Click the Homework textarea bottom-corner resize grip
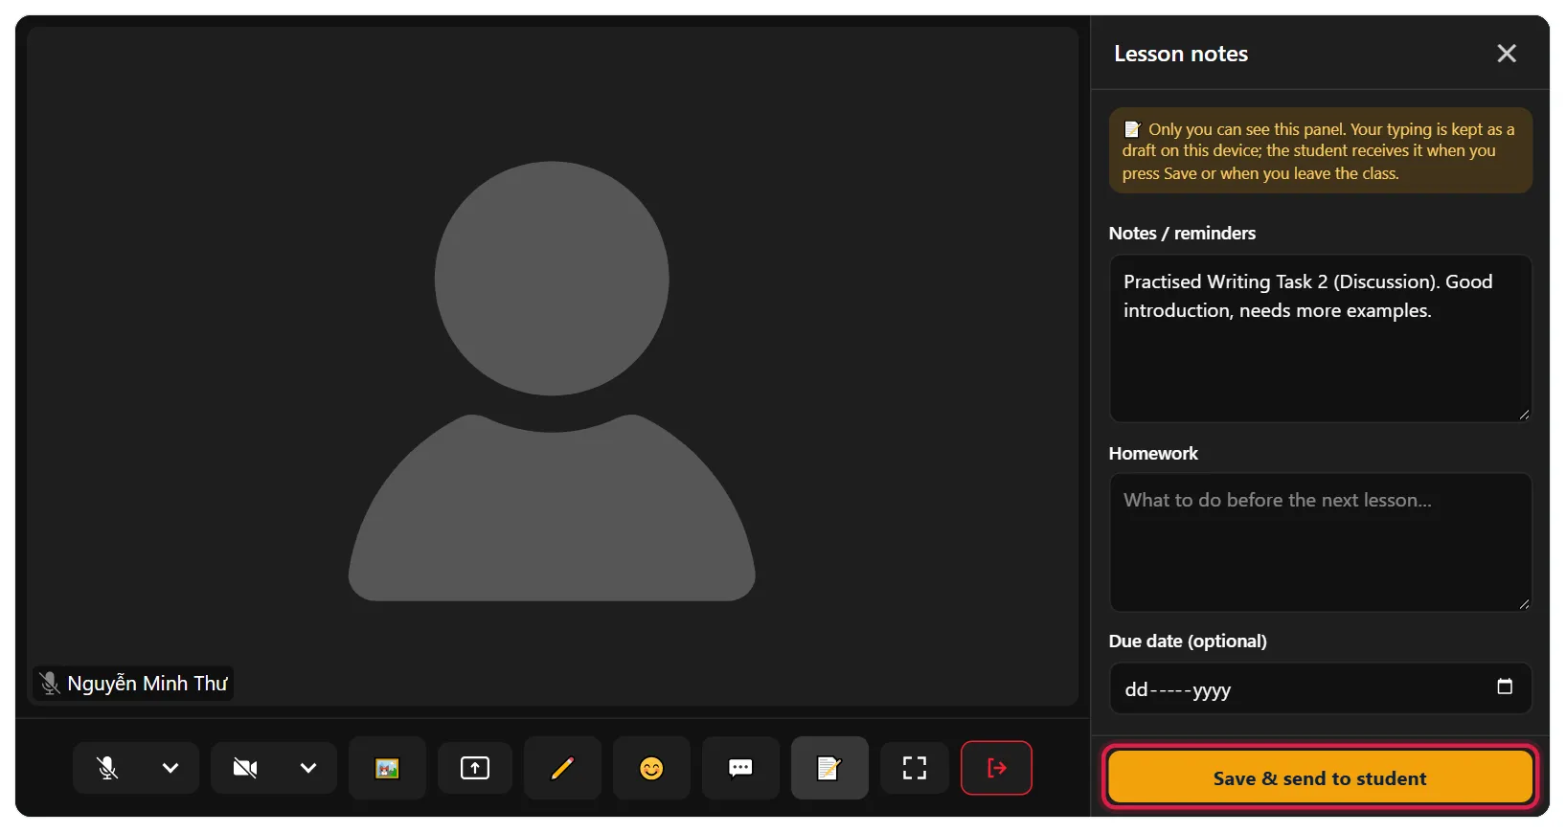 click(1524, 604)
